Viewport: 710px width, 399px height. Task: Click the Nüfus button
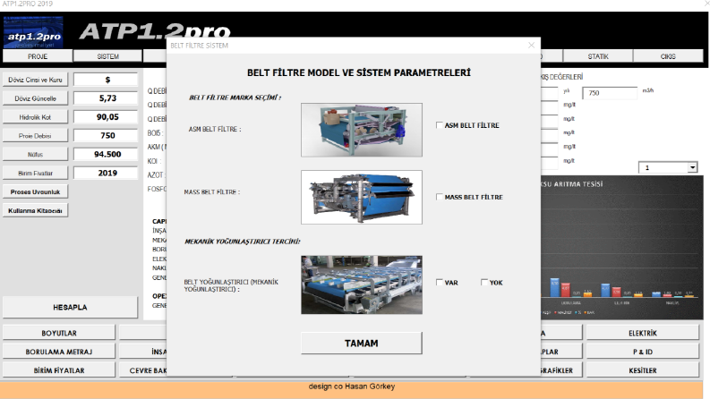coord(35,154)
